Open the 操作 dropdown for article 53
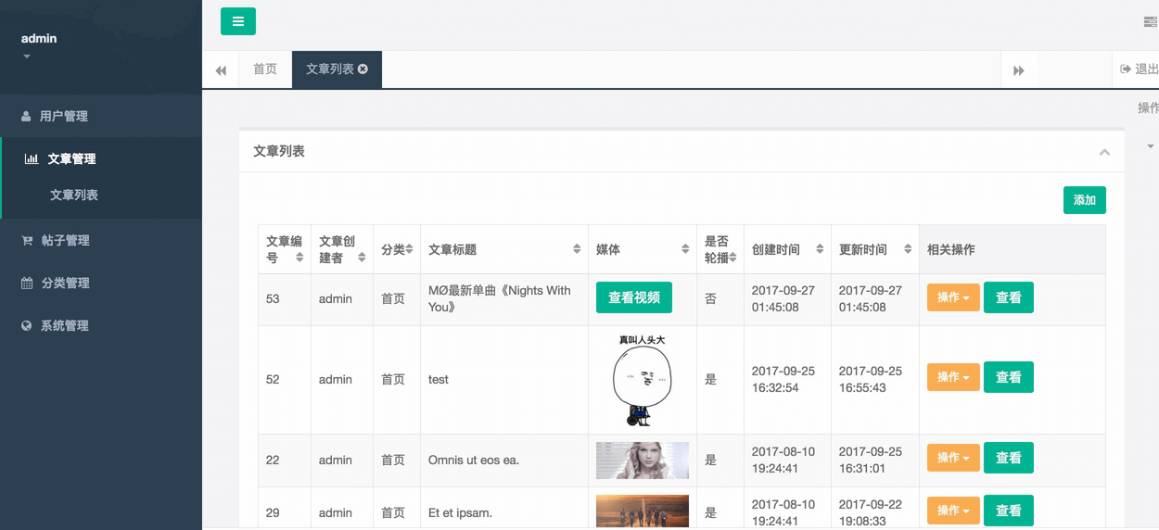The width and height of the screenshot is (1159, 530). [x=953, y=297]
